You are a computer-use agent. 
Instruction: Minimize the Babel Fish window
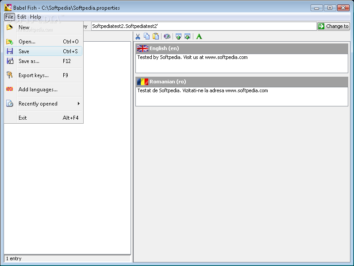(x=316, y=8)
